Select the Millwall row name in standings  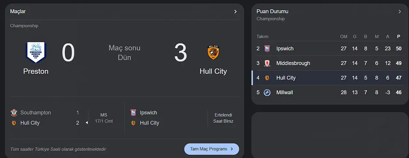tap(284, 93)
